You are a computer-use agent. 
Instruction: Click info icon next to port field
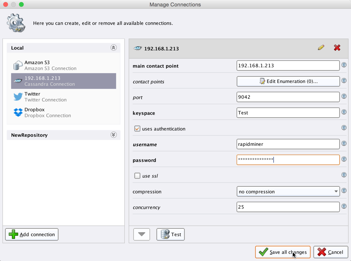(x=344, y=97)
